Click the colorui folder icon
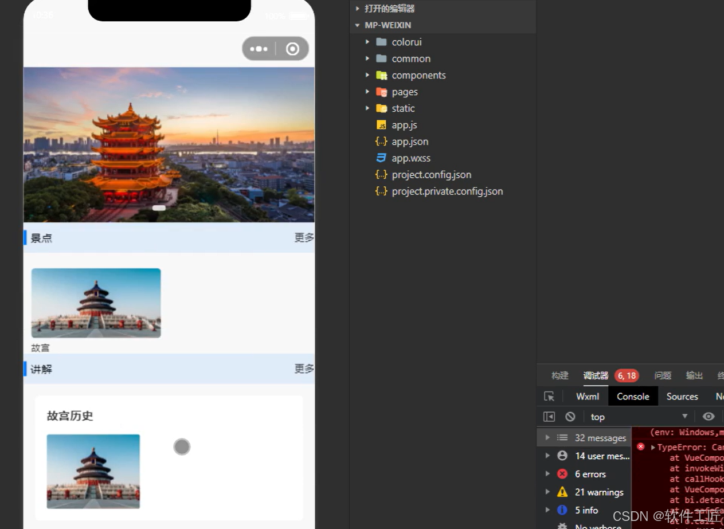This screenshot has width=724, height=529. tap(381, 42)
